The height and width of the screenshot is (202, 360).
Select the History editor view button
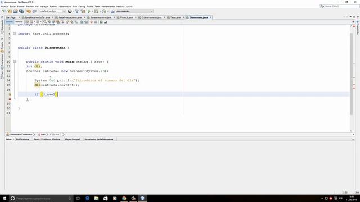[19, 22]
